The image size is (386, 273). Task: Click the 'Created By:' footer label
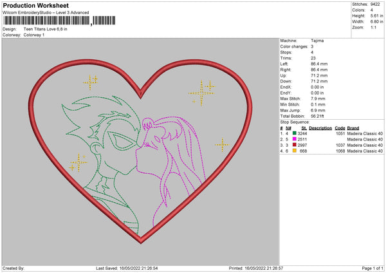pyautogui.click(x=14, y=268)
